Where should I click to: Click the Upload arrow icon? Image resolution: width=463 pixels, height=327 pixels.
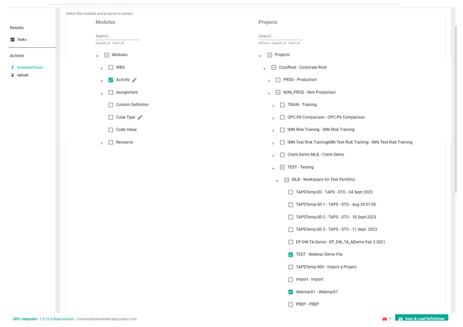12,75
